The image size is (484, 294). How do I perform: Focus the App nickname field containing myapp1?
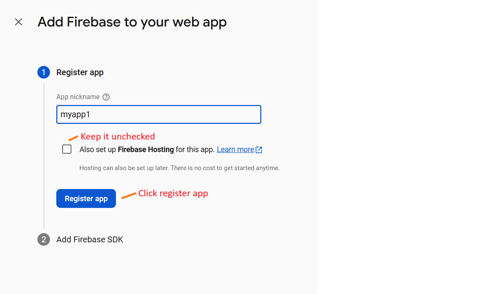point(159,115)
